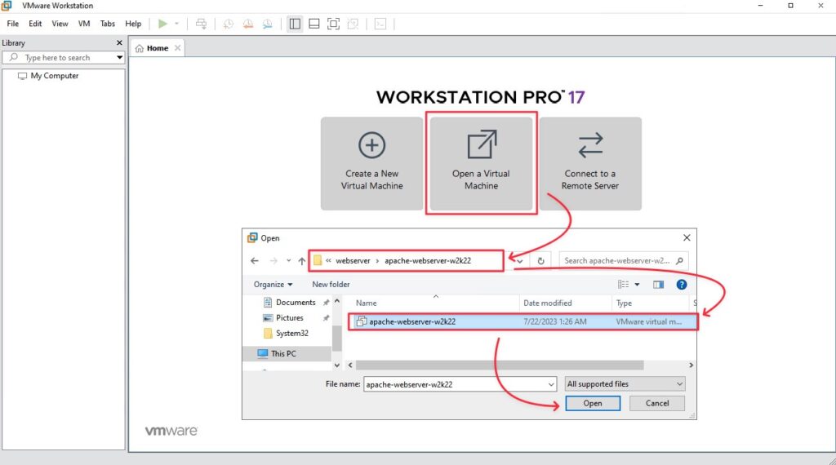Open the view options dropdown arrow
The height and width of the screenshot is (465, 836).
point(637,285)
